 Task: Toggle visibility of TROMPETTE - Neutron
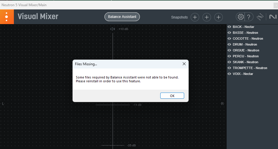tap(229, 68)
